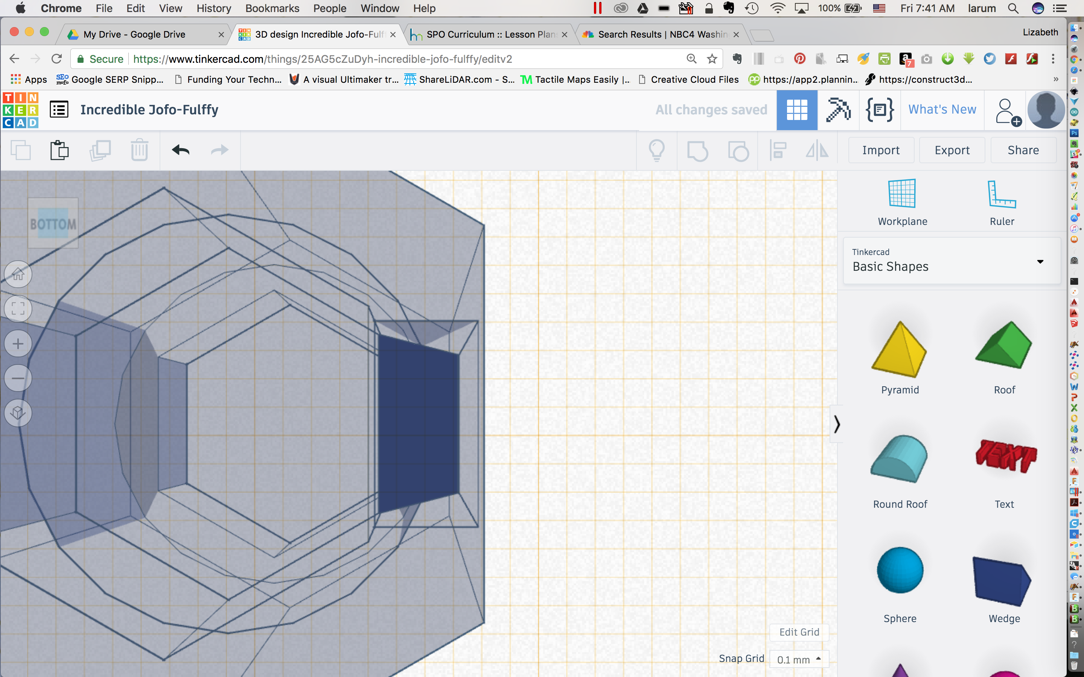1084x677 pixels.
Task: Select the Workplane tool
Action: tap(902, 202)
